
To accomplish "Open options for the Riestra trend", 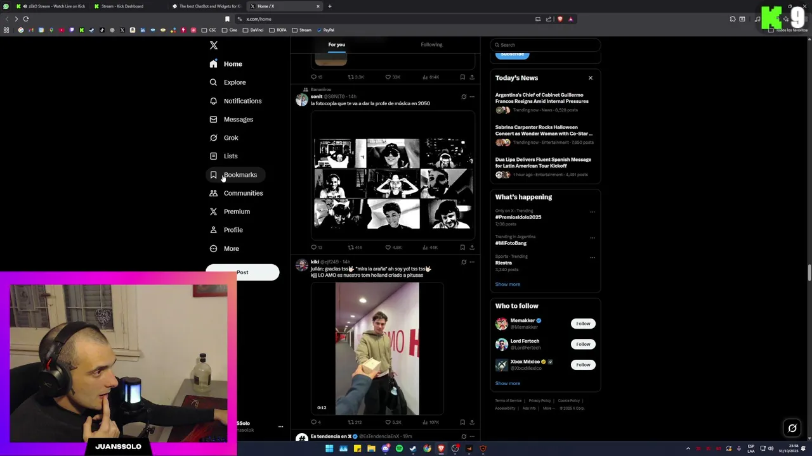I will (593, 258).
